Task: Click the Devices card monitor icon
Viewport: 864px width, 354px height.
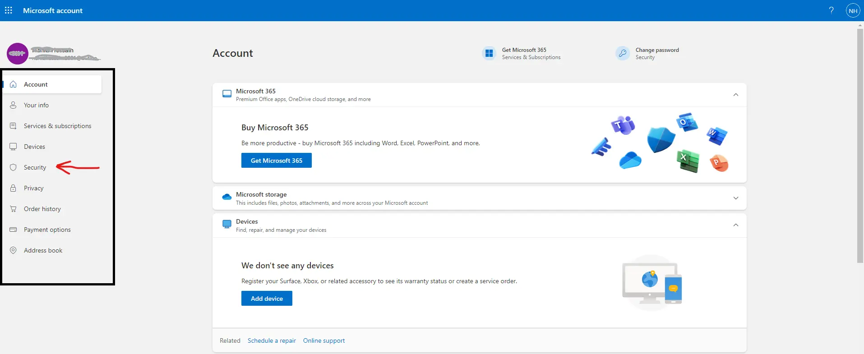Action: point(227,224)
